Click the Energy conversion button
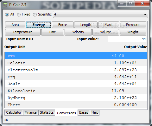This screenshot has width=152, height=126. [x=39, y=25]
